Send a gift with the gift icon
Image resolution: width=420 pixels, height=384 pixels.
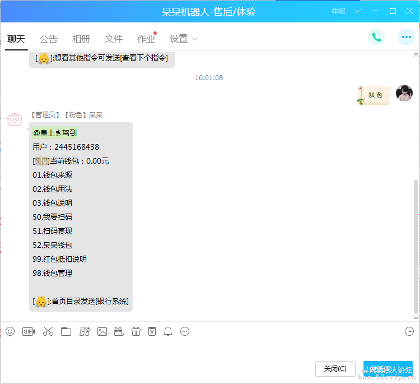(x=136, y=331)
